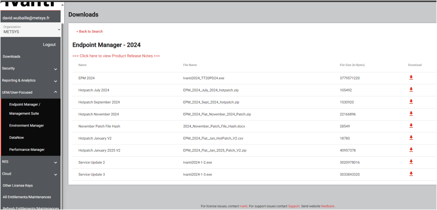Click file name 2024_November_Patch_File_Hash.docx
Viewport: 437px width, 210px height.
pos(214,126)
